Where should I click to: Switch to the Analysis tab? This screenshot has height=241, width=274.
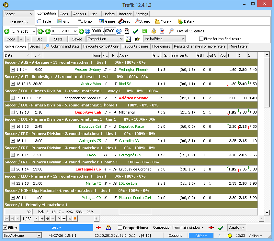(79, 14)
